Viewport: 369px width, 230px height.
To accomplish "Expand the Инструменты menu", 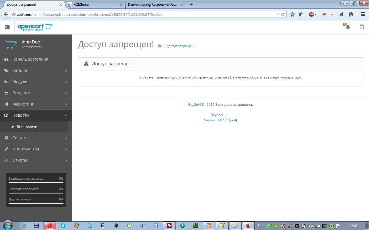I will pyautogui.click(x=36, y=149).
